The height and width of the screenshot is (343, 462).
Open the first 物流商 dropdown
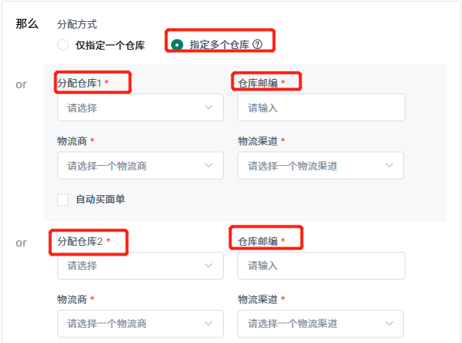click(140, 165)
